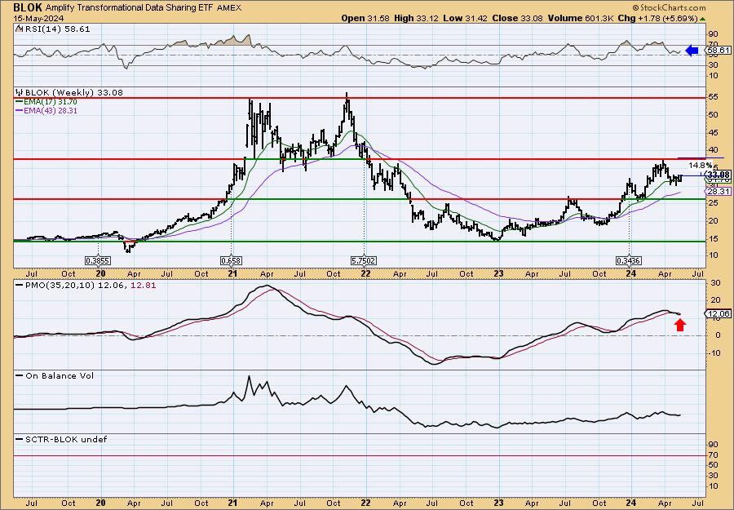Click the BLOK (Weekly) 33.08 panel label

tap(74, 92)
